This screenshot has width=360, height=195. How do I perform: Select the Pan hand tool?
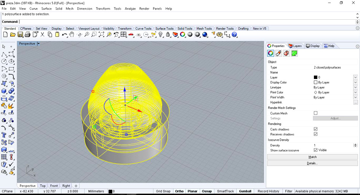click(x=72, y=35)
